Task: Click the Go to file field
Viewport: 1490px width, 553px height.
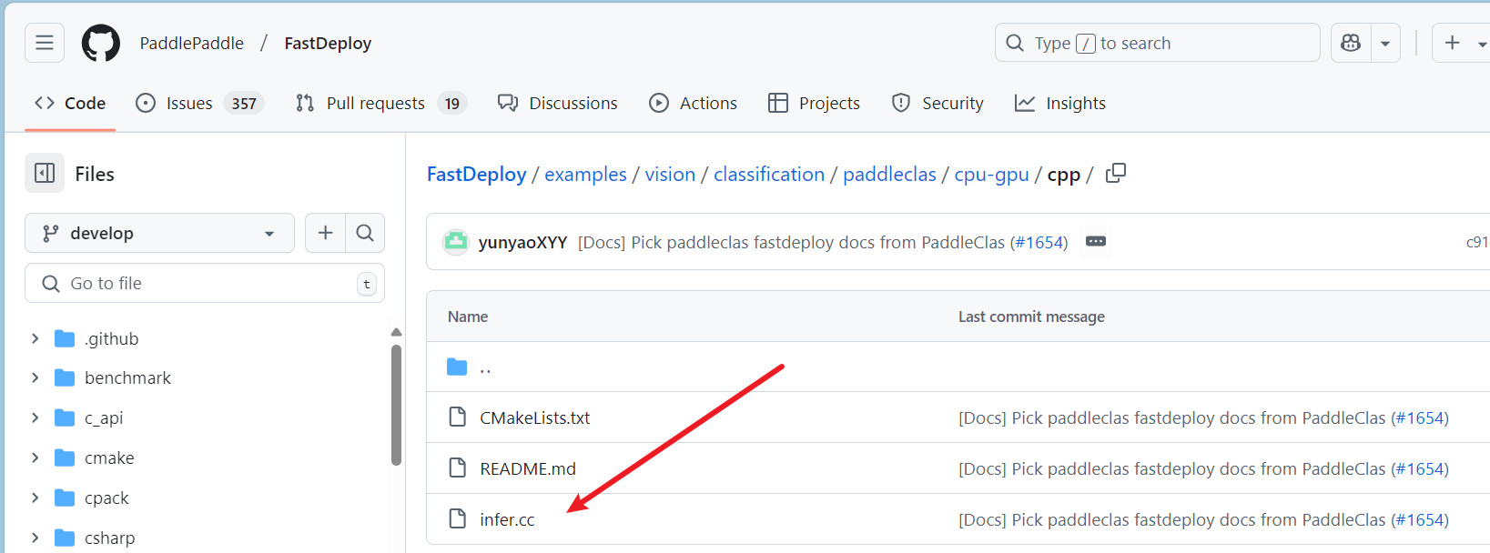Action: 205,283
